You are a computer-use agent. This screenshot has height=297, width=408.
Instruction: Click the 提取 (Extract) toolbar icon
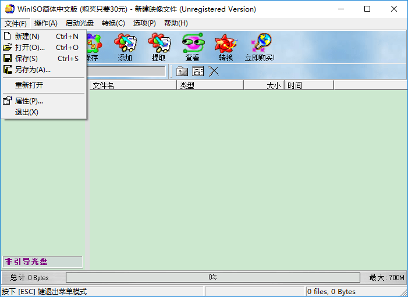[159, 46]
